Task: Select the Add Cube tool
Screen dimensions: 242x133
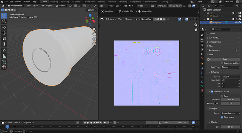Action: [4, 62]
